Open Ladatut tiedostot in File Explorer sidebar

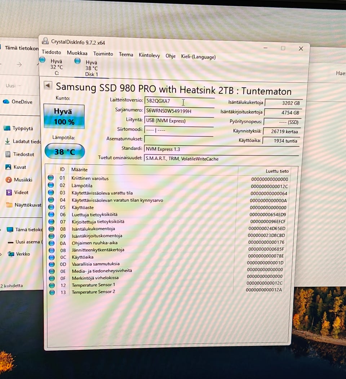[x=23, y=141]
